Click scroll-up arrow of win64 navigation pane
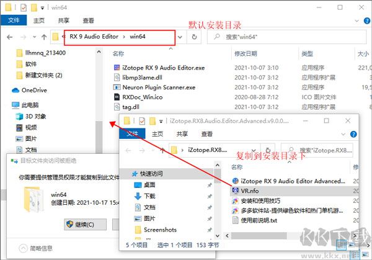The height and width of the screenshot is (260, 372). coord(99,52)
